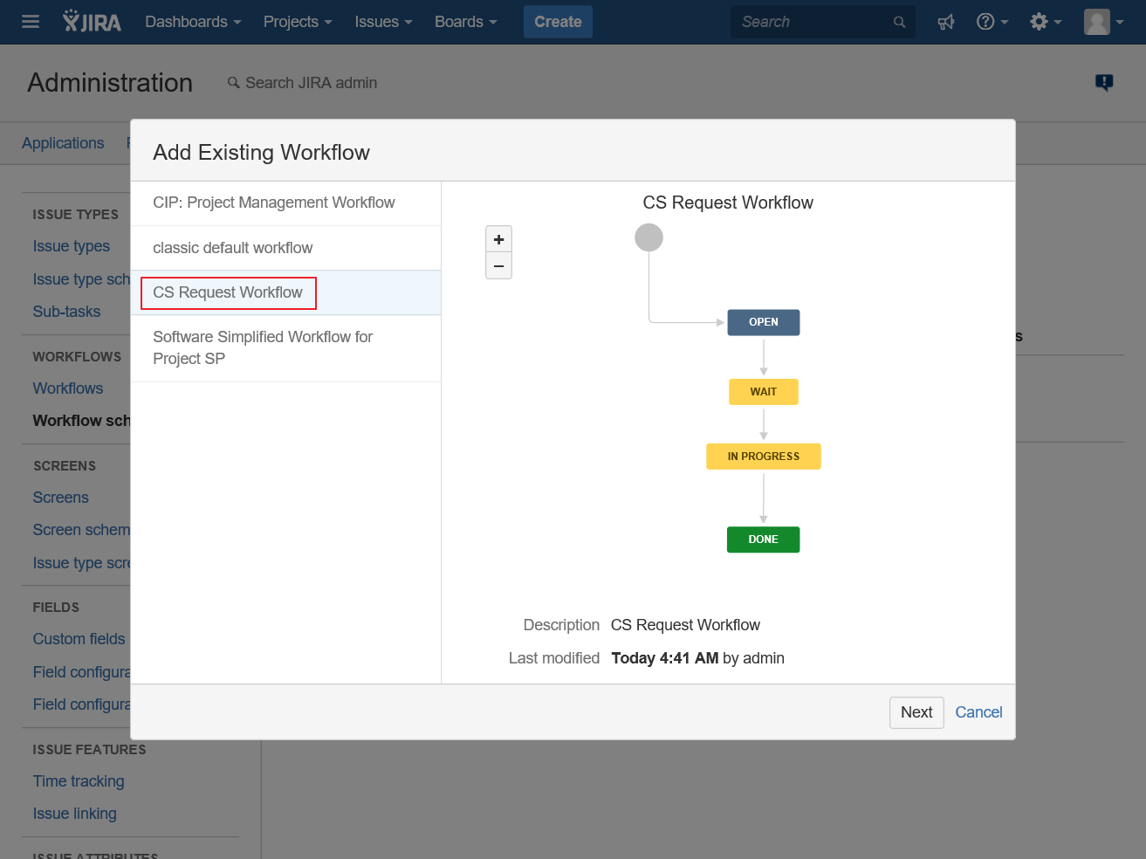Zoom in the workflow diagram with plus
This screenshot has width=1146, height=859.
click(x=498, y=239)
